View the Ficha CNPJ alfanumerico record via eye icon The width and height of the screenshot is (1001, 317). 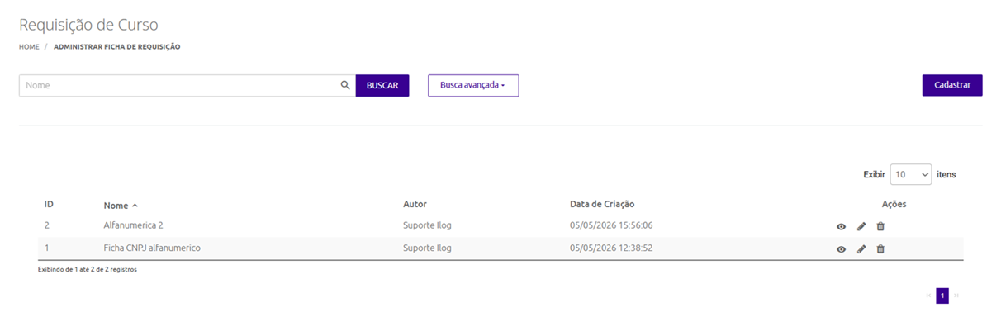click(x=841, y=248)
